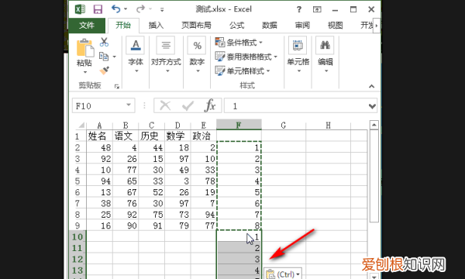Select column F header
This screenshot has width=465, height=279.
coord(239,125)
